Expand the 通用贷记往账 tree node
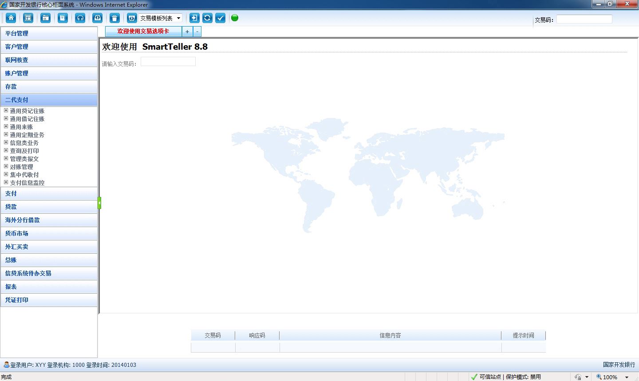639x381 pixels. 6,111
